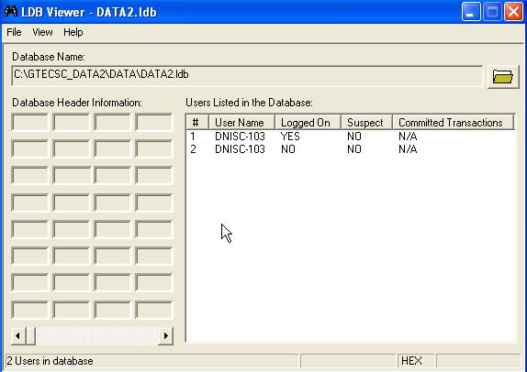This screenshot has width=527, height=372.
Task: Close the LDB Viewer window
Action: tap(513, 12)
